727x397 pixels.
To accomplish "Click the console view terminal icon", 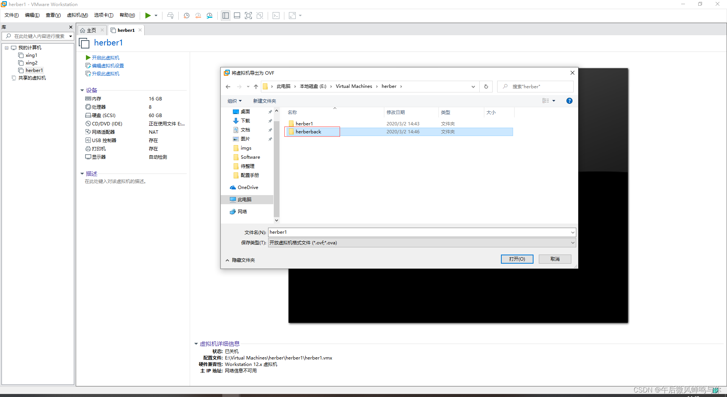I will coord(276,16).
